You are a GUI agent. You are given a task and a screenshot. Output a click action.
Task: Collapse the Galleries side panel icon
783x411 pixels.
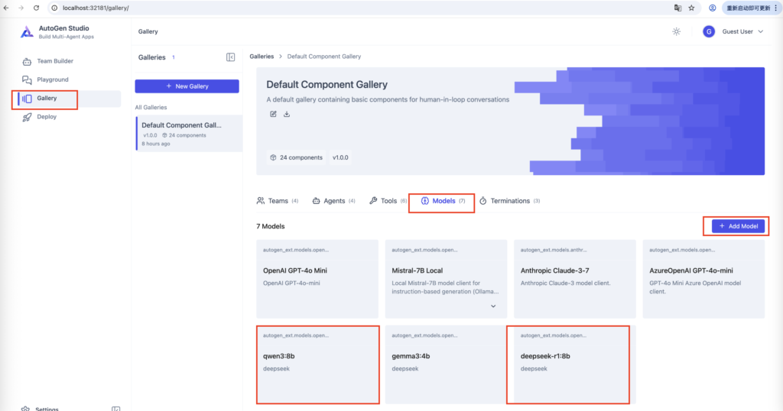231,57
